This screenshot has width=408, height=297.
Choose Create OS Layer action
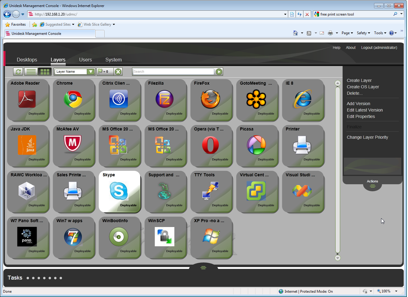click(363, 87)
